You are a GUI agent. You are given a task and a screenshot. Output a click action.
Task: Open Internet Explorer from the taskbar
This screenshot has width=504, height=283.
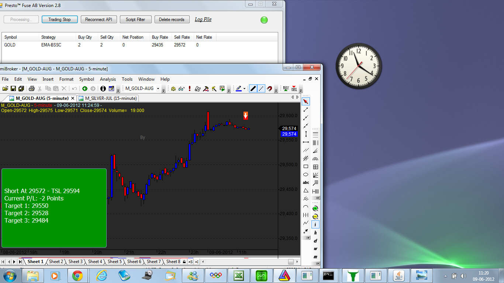tap(101, 276)
